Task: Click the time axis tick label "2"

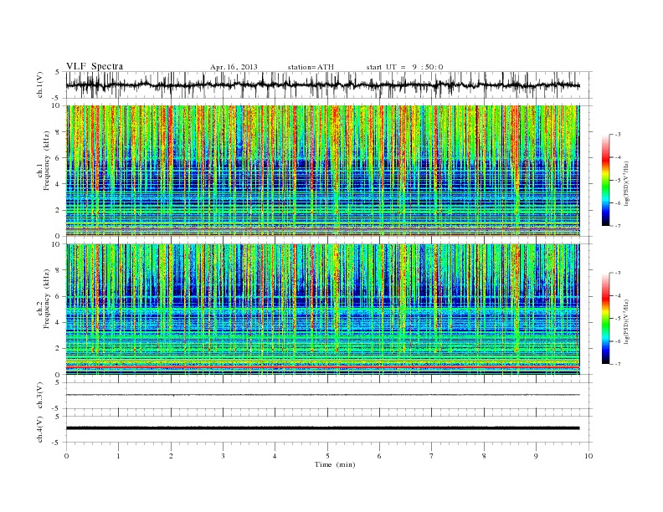Action: coord(171,456)
